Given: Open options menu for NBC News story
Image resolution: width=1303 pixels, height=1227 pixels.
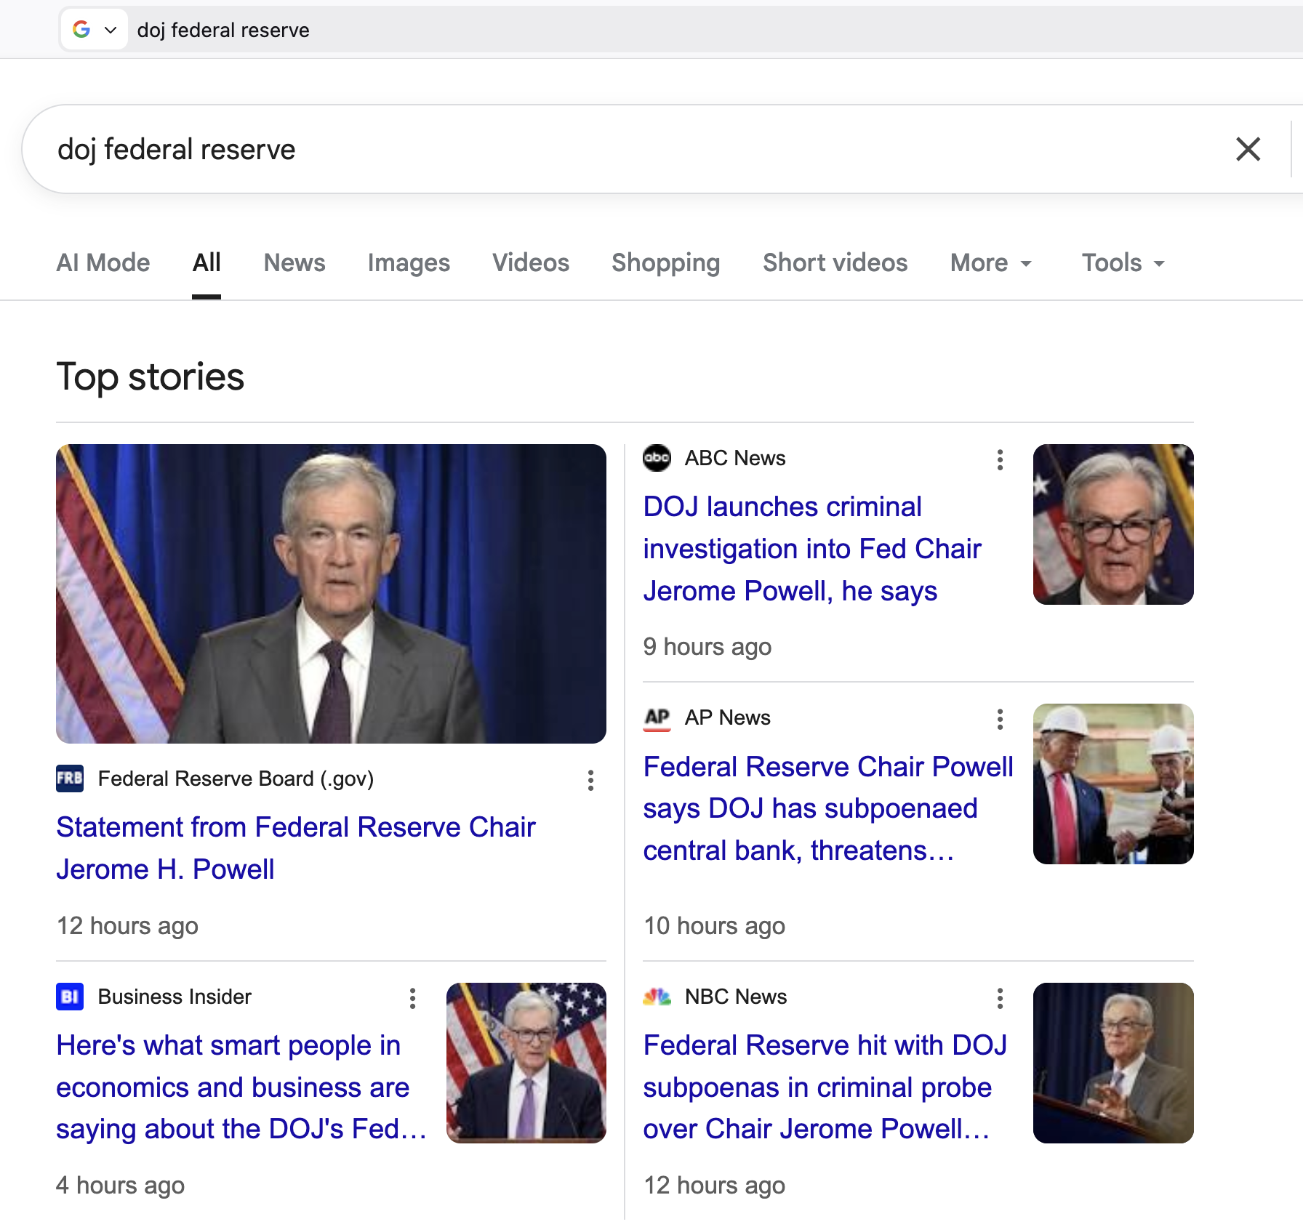Looking at the screenshot, I should tap(1001, 998).
